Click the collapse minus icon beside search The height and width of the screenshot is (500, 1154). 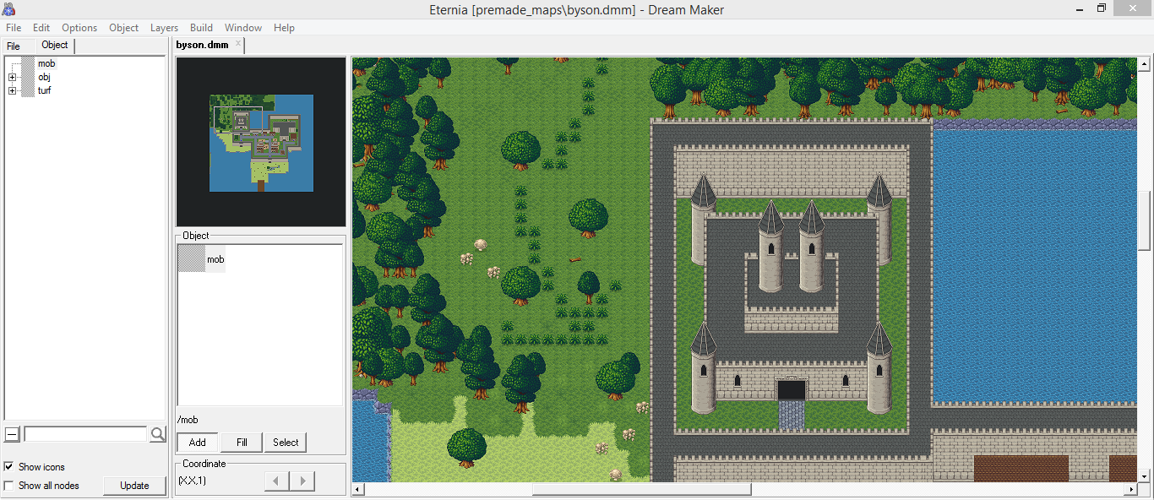pos(12,434)
